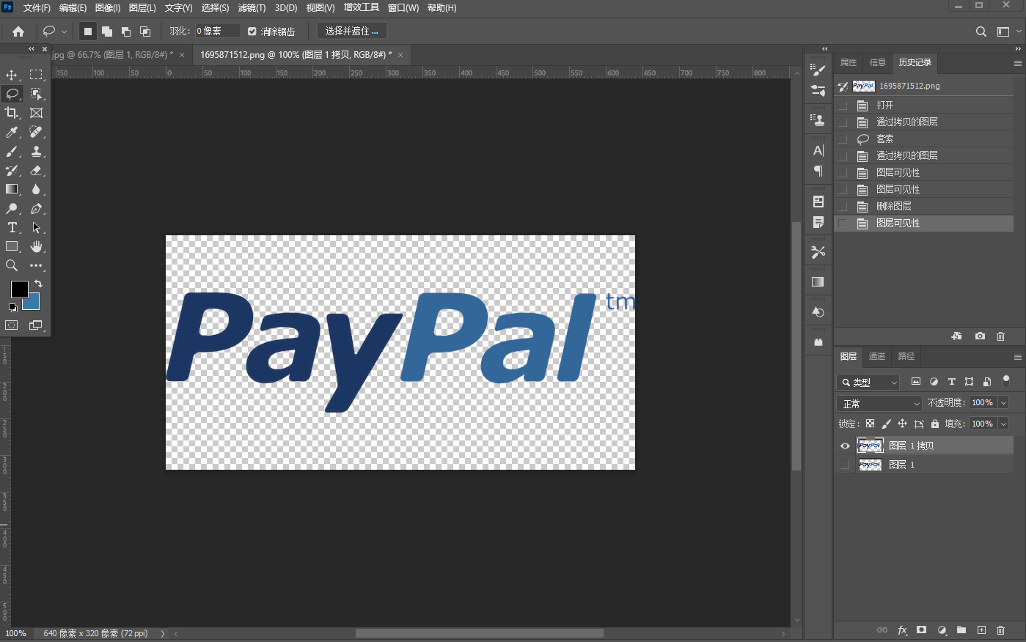Set history brush source at 套索 state
This screenshot has height=642, width=1026.
(843, 139)
